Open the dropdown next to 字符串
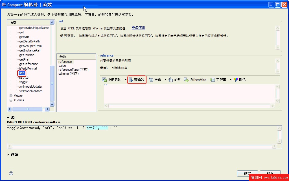Screen dimensions: 289x181 click(x=230, y=79)
